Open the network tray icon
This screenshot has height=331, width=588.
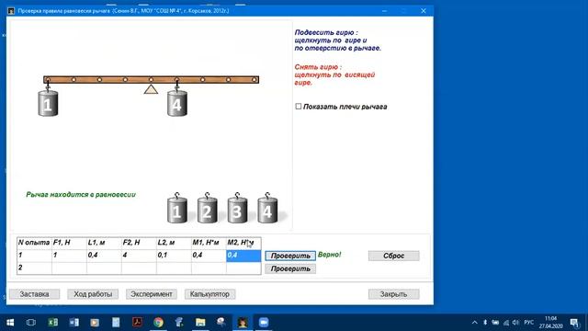[506, 323]
